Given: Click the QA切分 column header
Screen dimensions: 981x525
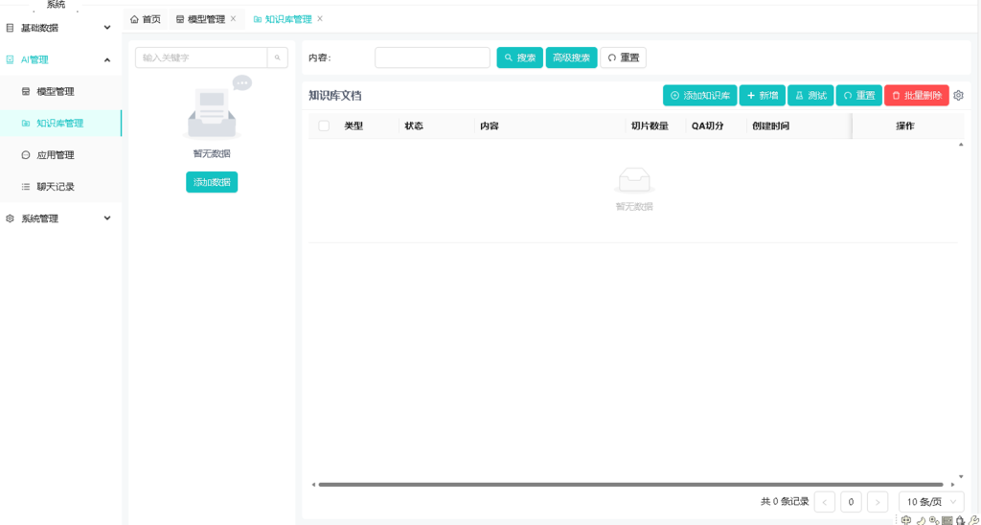Looking at the screenshot, I should (708, 126).
